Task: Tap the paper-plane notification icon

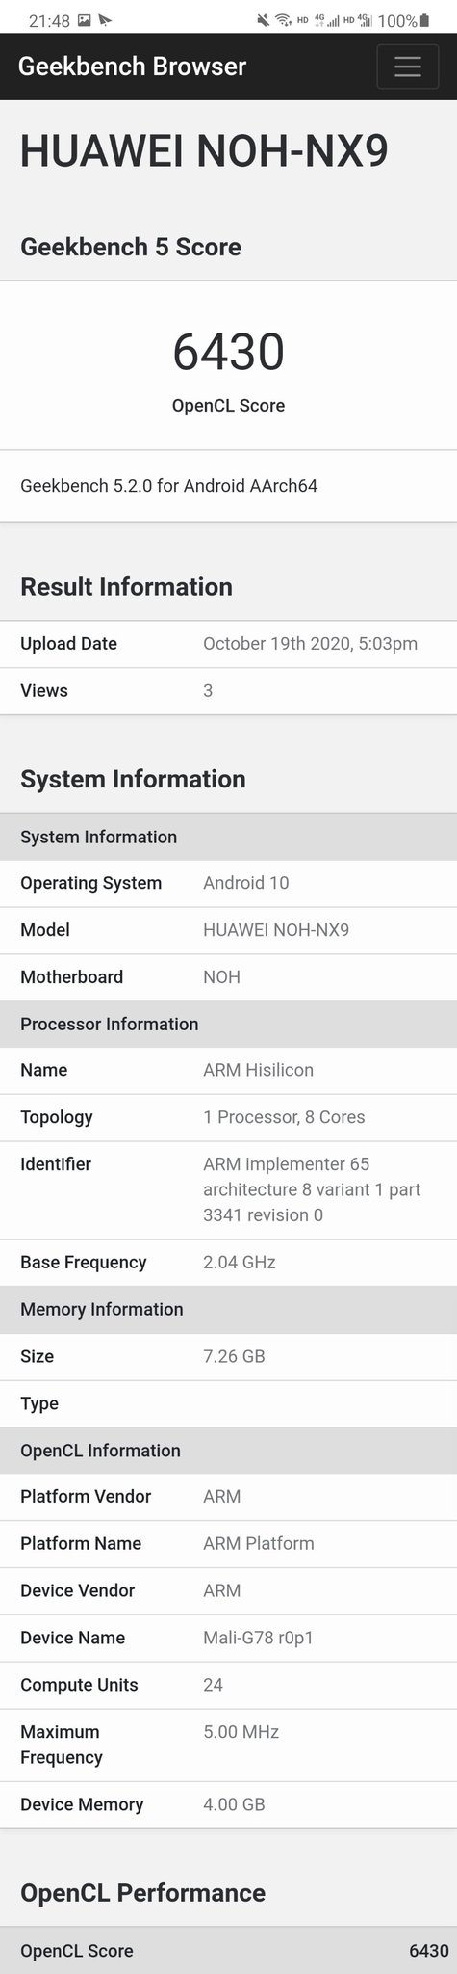Action: 106,20
